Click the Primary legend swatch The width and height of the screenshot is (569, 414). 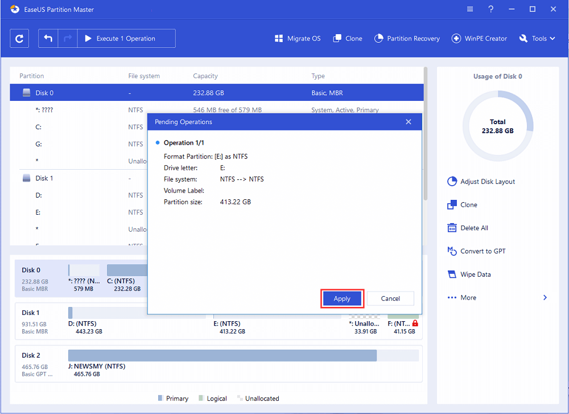[x=160, y=398]
